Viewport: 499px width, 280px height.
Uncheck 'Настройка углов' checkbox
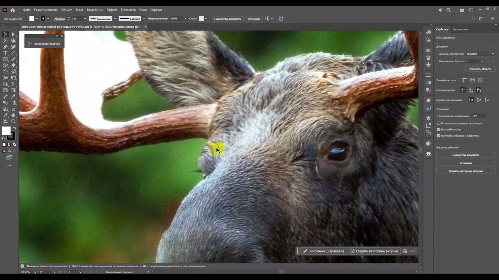coord(439,129)
